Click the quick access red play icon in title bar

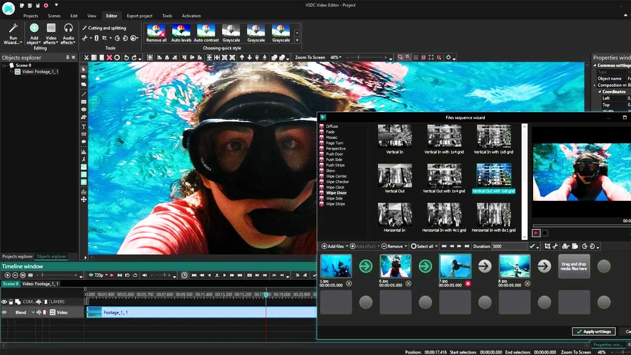coord(46,5)
